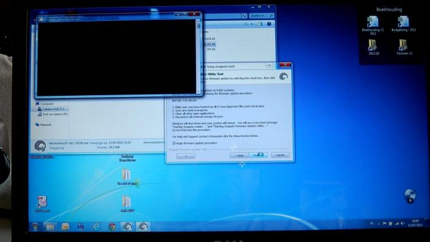The image size is (430, 242).
Task: Click the disc gadget icon on the desktop
Action: (410, 195)
